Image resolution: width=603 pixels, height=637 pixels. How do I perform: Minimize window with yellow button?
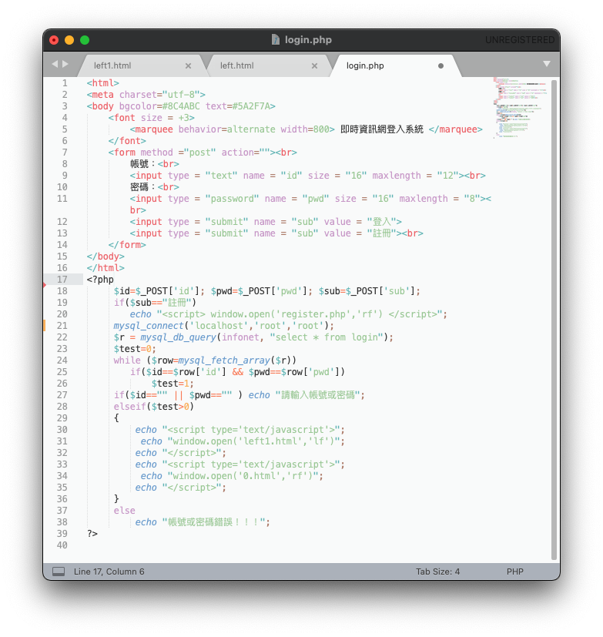tap(69, 40)
